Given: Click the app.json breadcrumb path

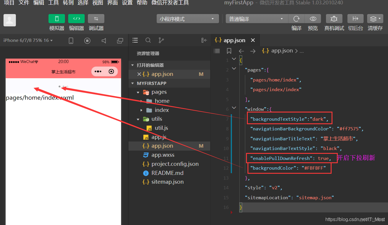Looking at the screenshot, I should [x=278, y=51].
